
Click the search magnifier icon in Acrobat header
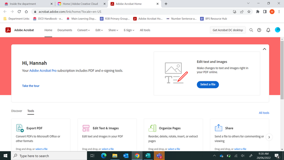(x=251, y=30)
